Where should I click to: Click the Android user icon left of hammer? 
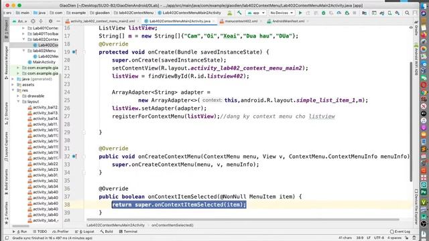click(230, 13)
